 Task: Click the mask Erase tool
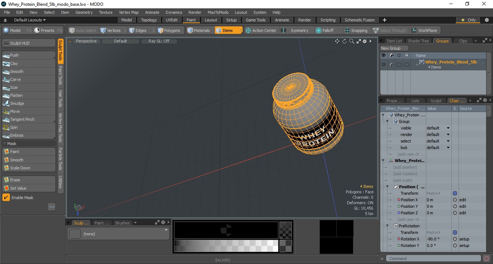(x=29, y=180)
